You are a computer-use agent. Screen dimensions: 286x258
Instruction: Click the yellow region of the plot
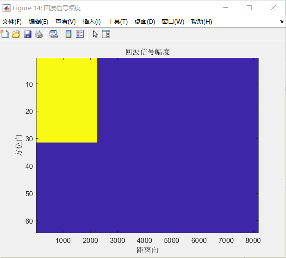66,100
